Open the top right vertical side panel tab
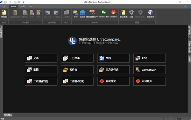Screen dimensions: 191x120 (189, 32)
